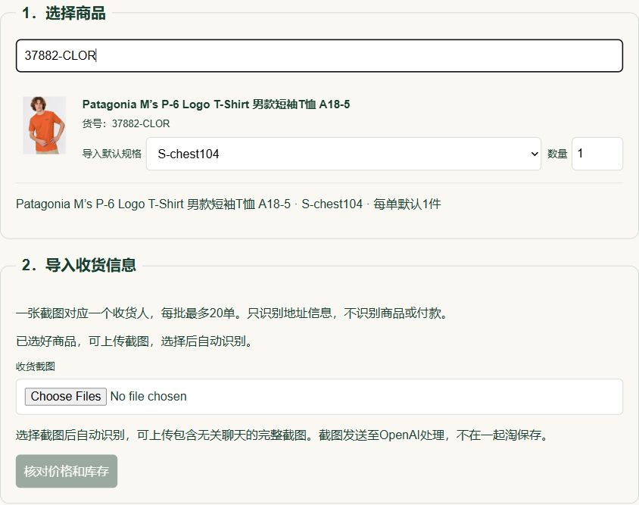Click the note mentioning OpenAI处理
The height and width of the screenshot is (505, 639).
click(283, 435)
